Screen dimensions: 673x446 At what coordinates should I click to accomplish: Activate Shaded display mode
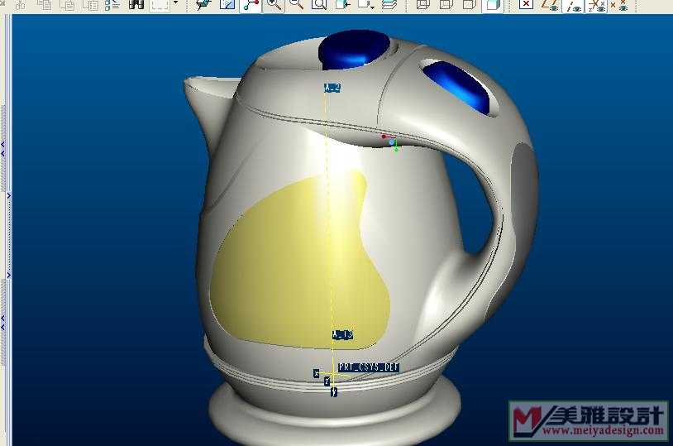click(x=492, y=4)
